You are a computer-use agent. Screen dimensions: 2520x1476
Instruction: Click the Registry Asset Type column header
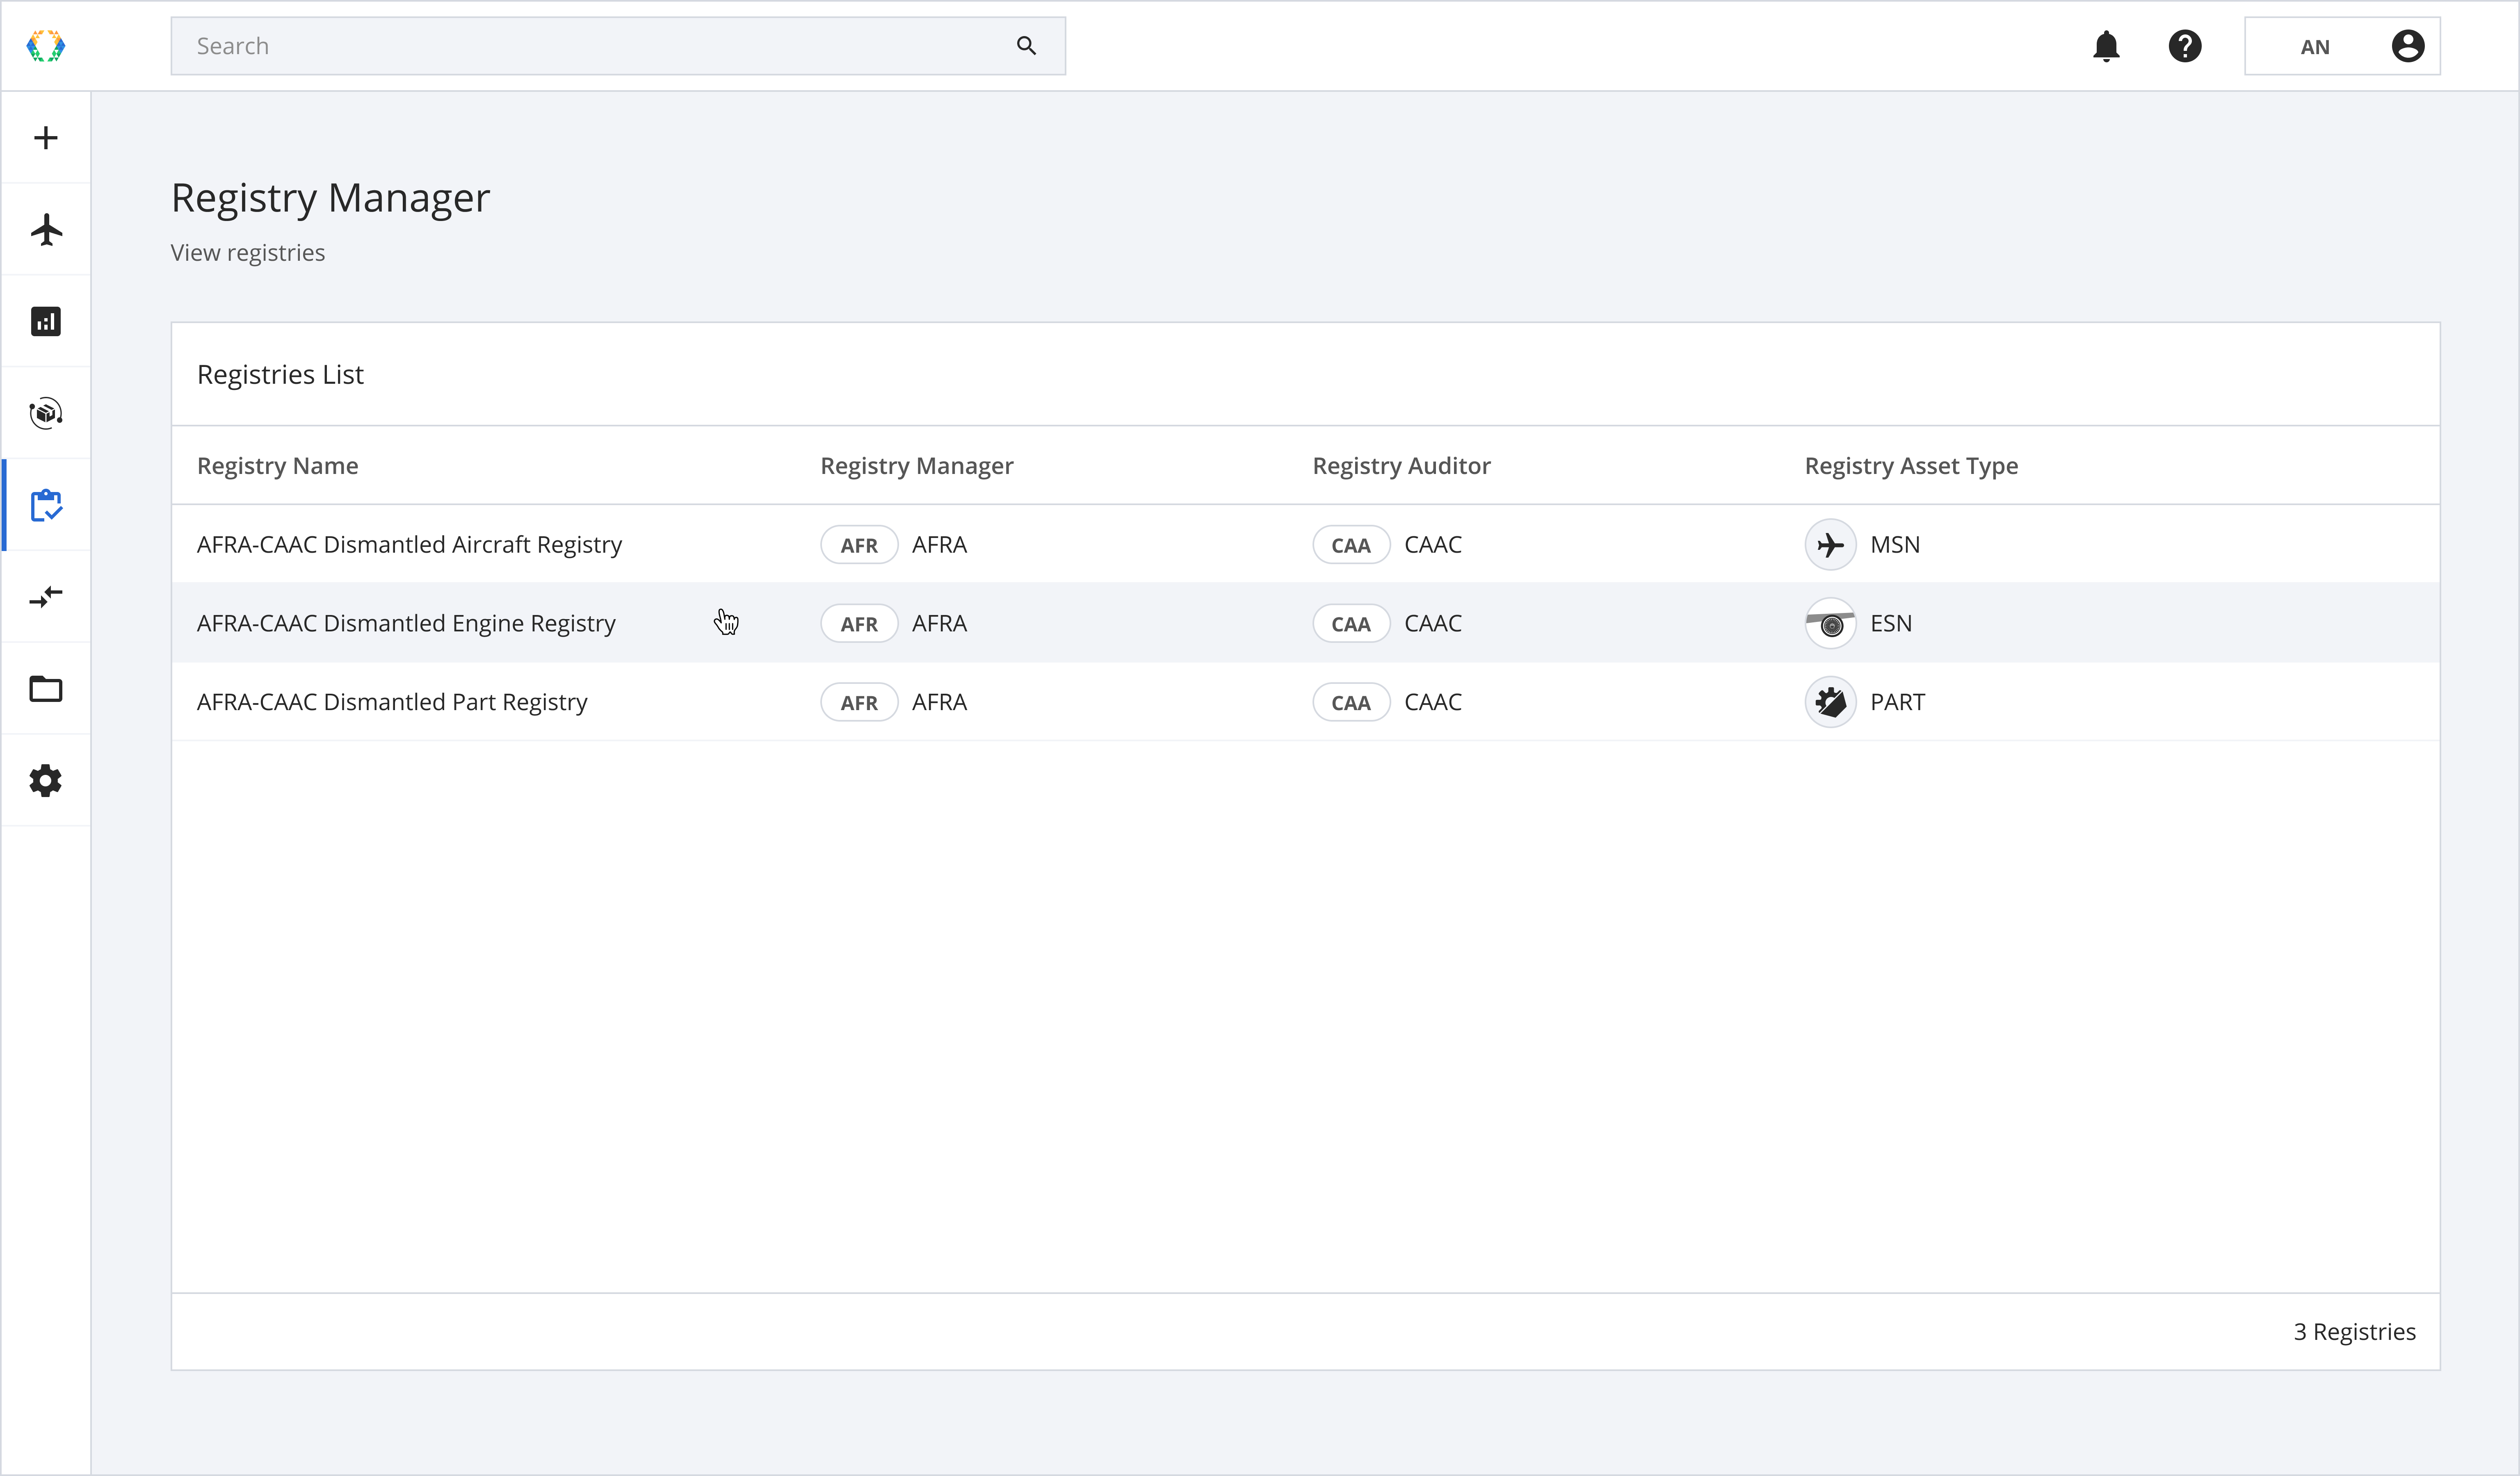(x=1911, y=466)
